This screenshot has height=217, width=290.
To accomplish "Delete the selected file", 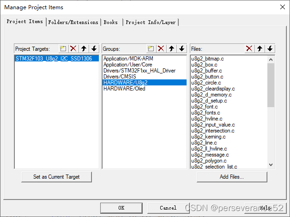I will pyautogui.click(x=249, y=49).
